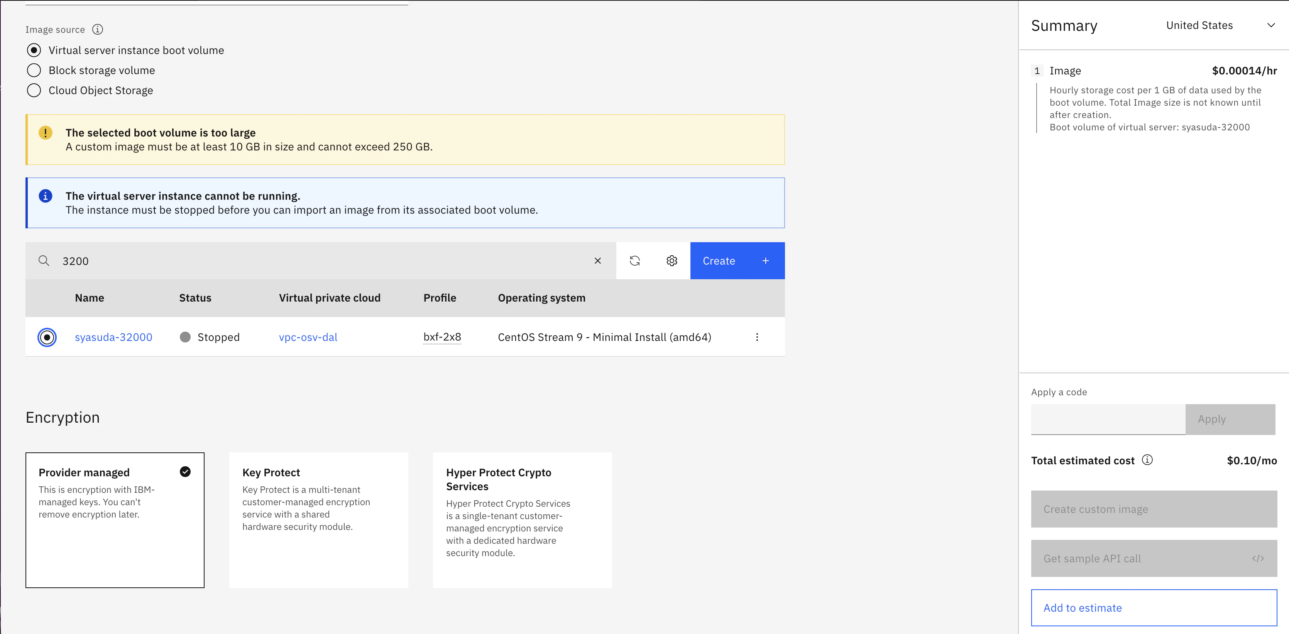Screen dimensions: 1289x634
Task: Clear the search text with the X icon
Action: tap(597, 260)
